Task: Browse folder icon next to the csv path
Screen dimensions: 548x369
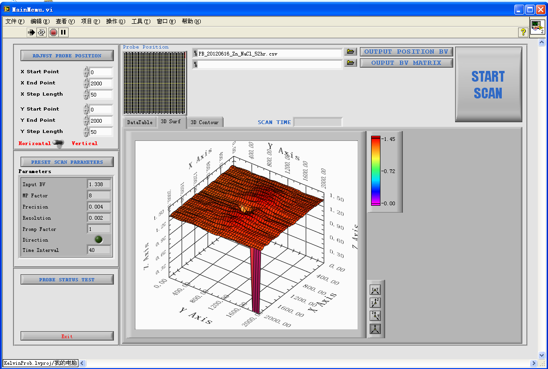Action: point(351,52)
